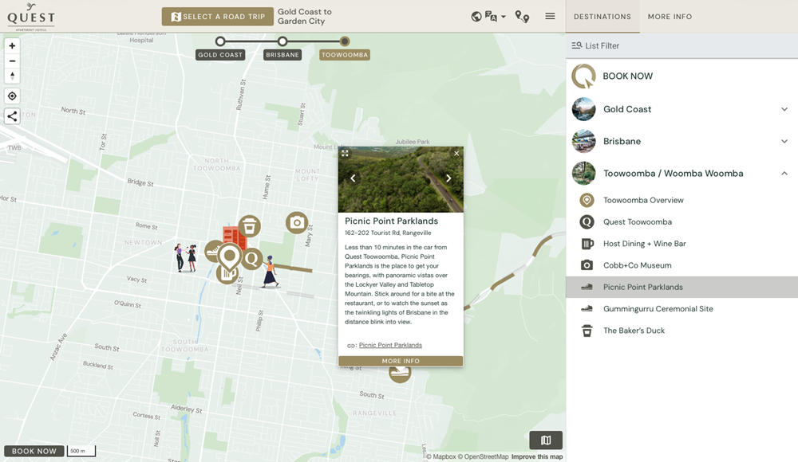Click the Book Now circular logo icon
The height and width of the screenshot is (462, 798).
(584, 76)
